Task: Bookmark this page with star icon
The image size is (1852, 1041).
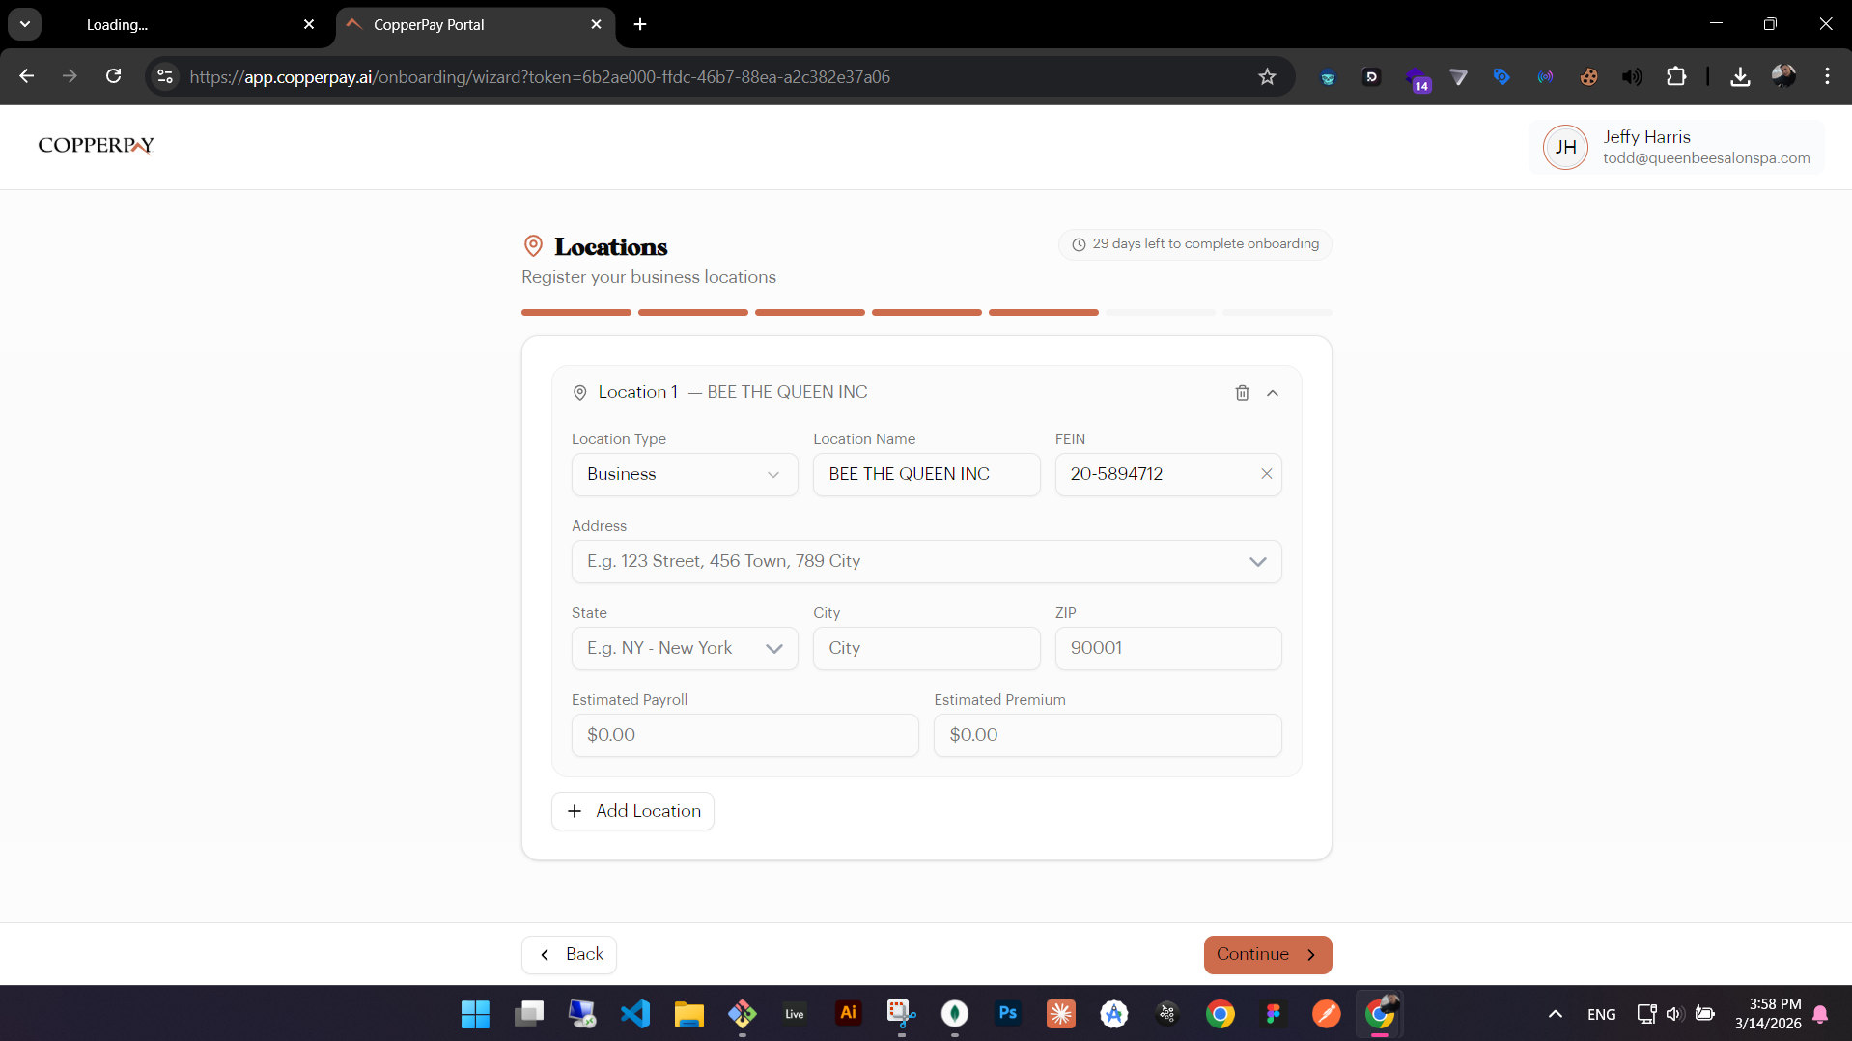Action: [x=1267, y=77]
